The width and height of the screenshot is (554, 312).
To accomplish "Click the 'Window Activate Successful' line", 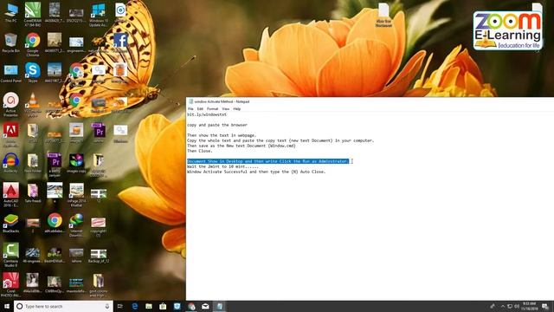I will point(256,172).
